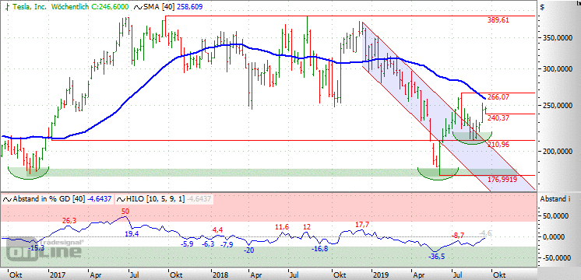The width and height of the screenshot is (581, 280).
Task: Click the indicator high label 26,3
Action: (x=69, y=220)
